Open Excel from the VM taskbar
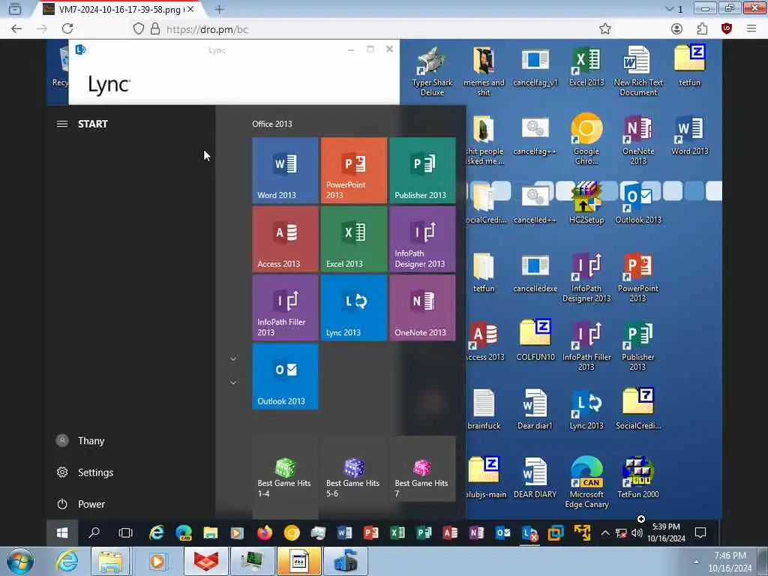The image size is (768, 576). [x=397, y=533]
